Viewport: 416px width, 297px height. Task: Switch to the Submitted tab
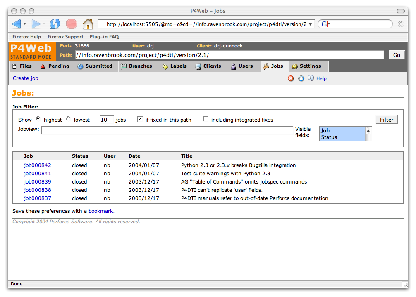click(x=96, y=66)
